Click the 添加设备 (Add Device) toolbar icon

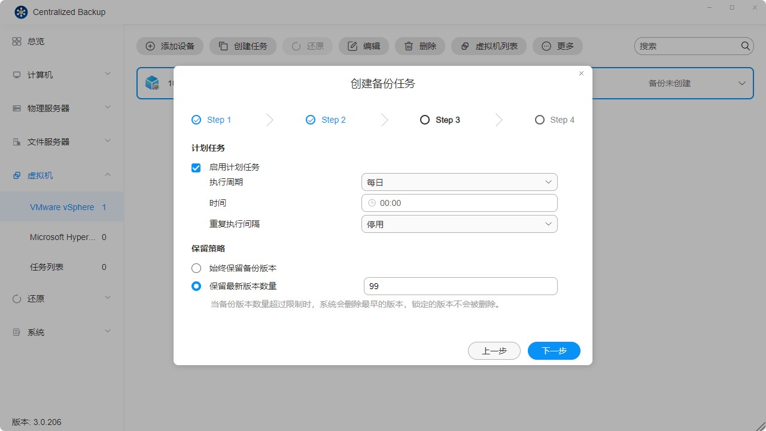pyautogui.click(x=150, y=45)
